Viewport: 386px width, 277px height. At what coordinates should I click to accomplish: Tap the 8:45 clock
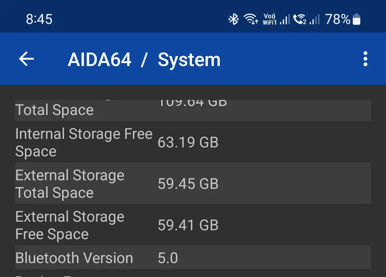(x=39, y=19)
